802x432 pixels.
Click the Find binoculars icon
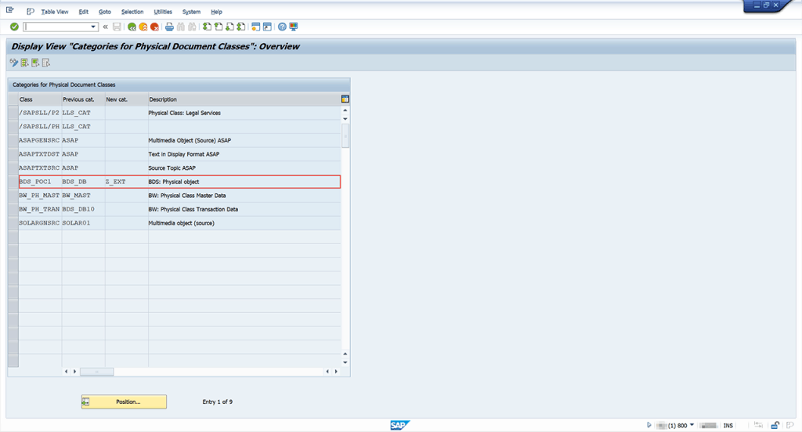pos(181,27)
